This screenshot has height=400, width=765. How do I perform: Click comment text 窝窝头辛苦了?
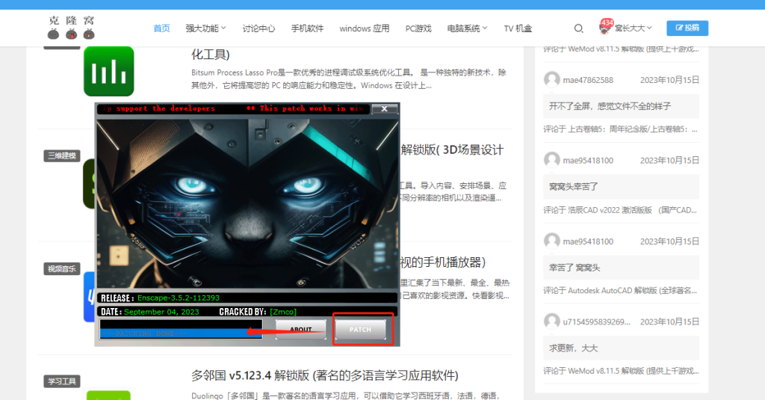[573, 187]
